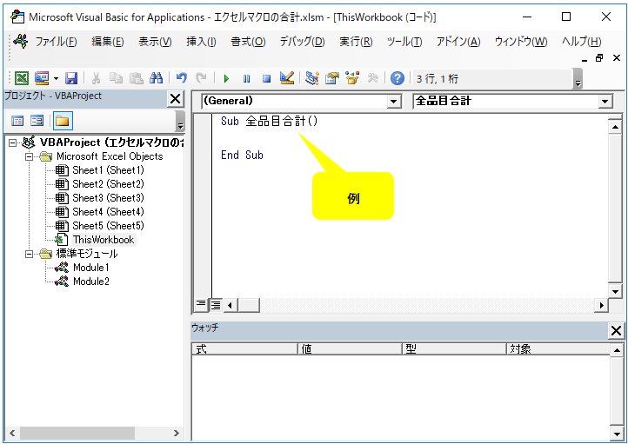The width and height of the screenshot is (628, 444).
Task: Toggle Design Mode icon
Action: click(287, 78)
